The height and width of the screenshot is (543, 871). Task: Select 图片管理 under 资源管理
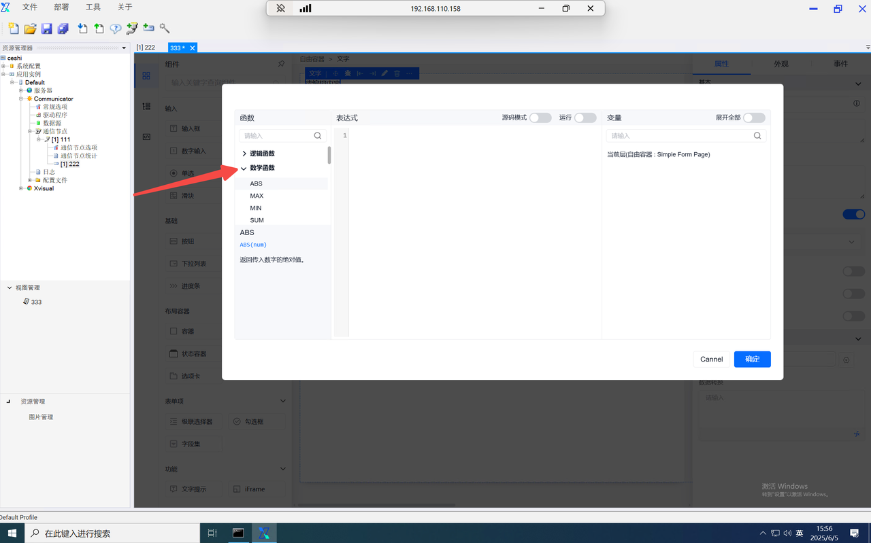[x=41, y=417]
